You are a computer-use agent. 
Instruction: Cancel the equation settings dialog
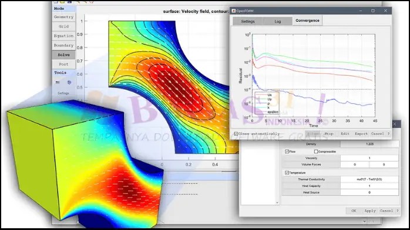(x=386, y=211)
